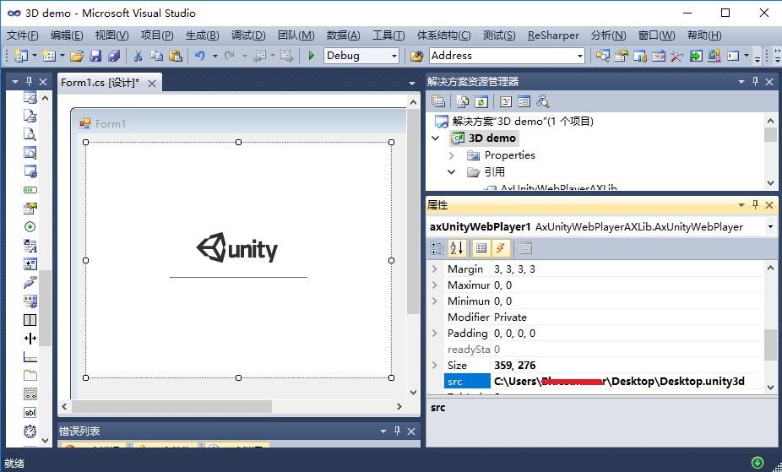Click the designer horizontal scrollbar thumb
This screenshot has width=782, height=472.
point(172,407)
